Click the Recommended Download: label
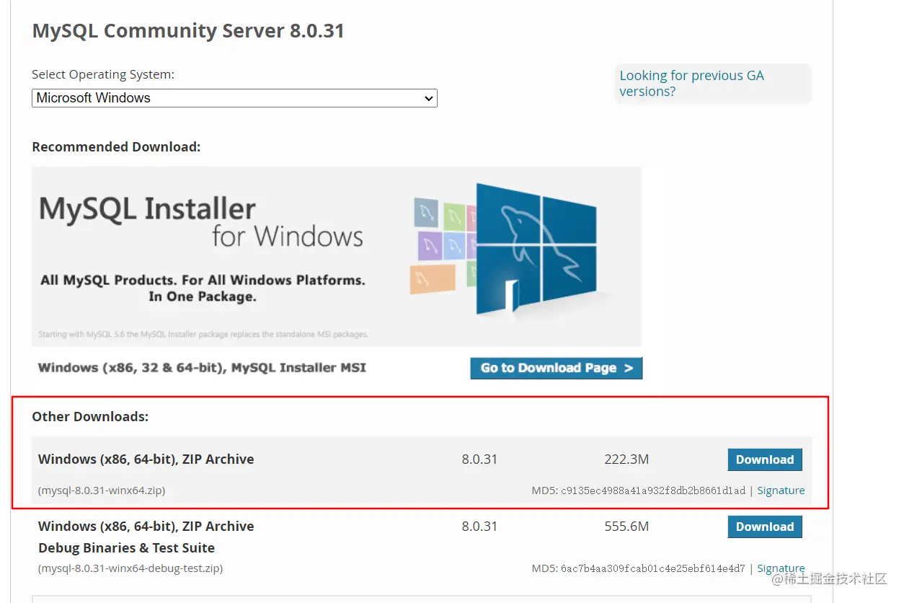The image size is (904, 603). [x=116, y=147]
